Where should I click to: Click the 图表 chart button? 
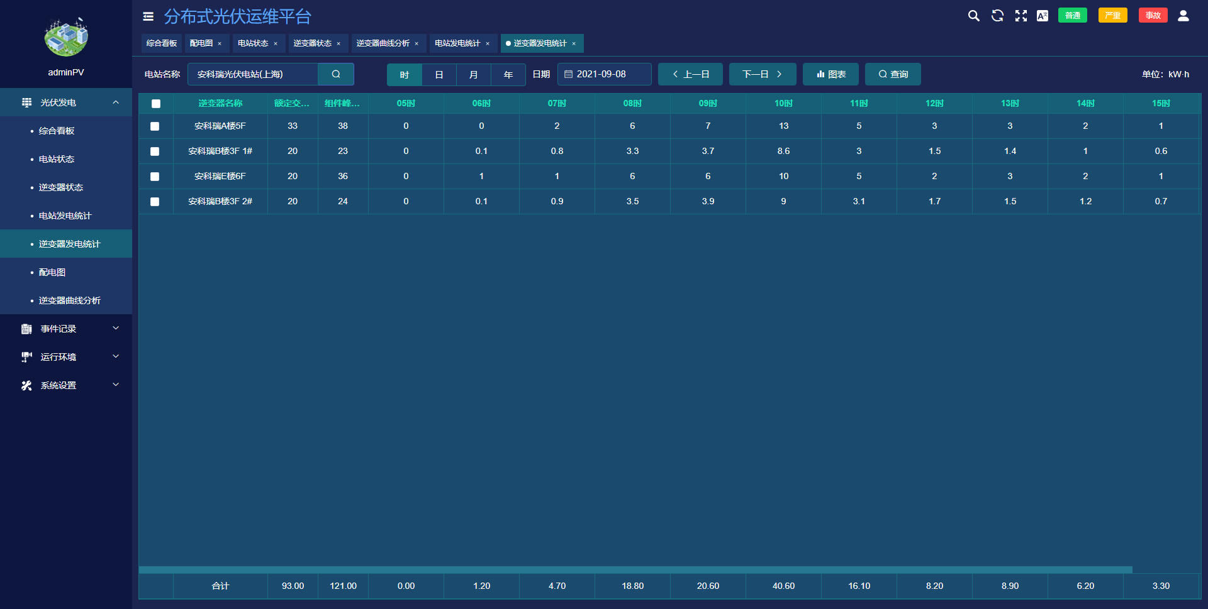click(830, 74)
